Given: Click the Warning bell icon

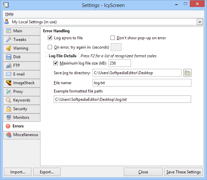Looking at the screenshot, I should tap(8, 48).
